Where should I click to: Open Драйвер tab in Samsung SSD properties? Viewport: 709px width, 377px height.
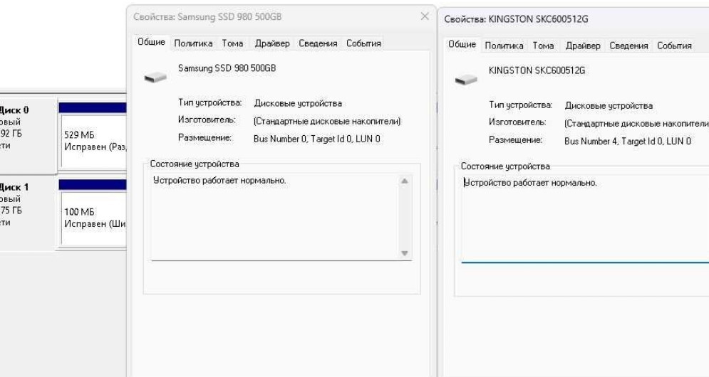click(x=272, y=43)
